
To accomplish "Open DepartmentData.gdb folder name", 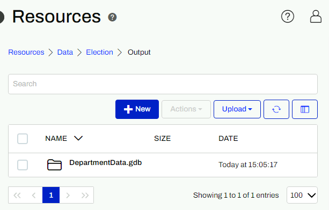I will [x=106, y=163].
